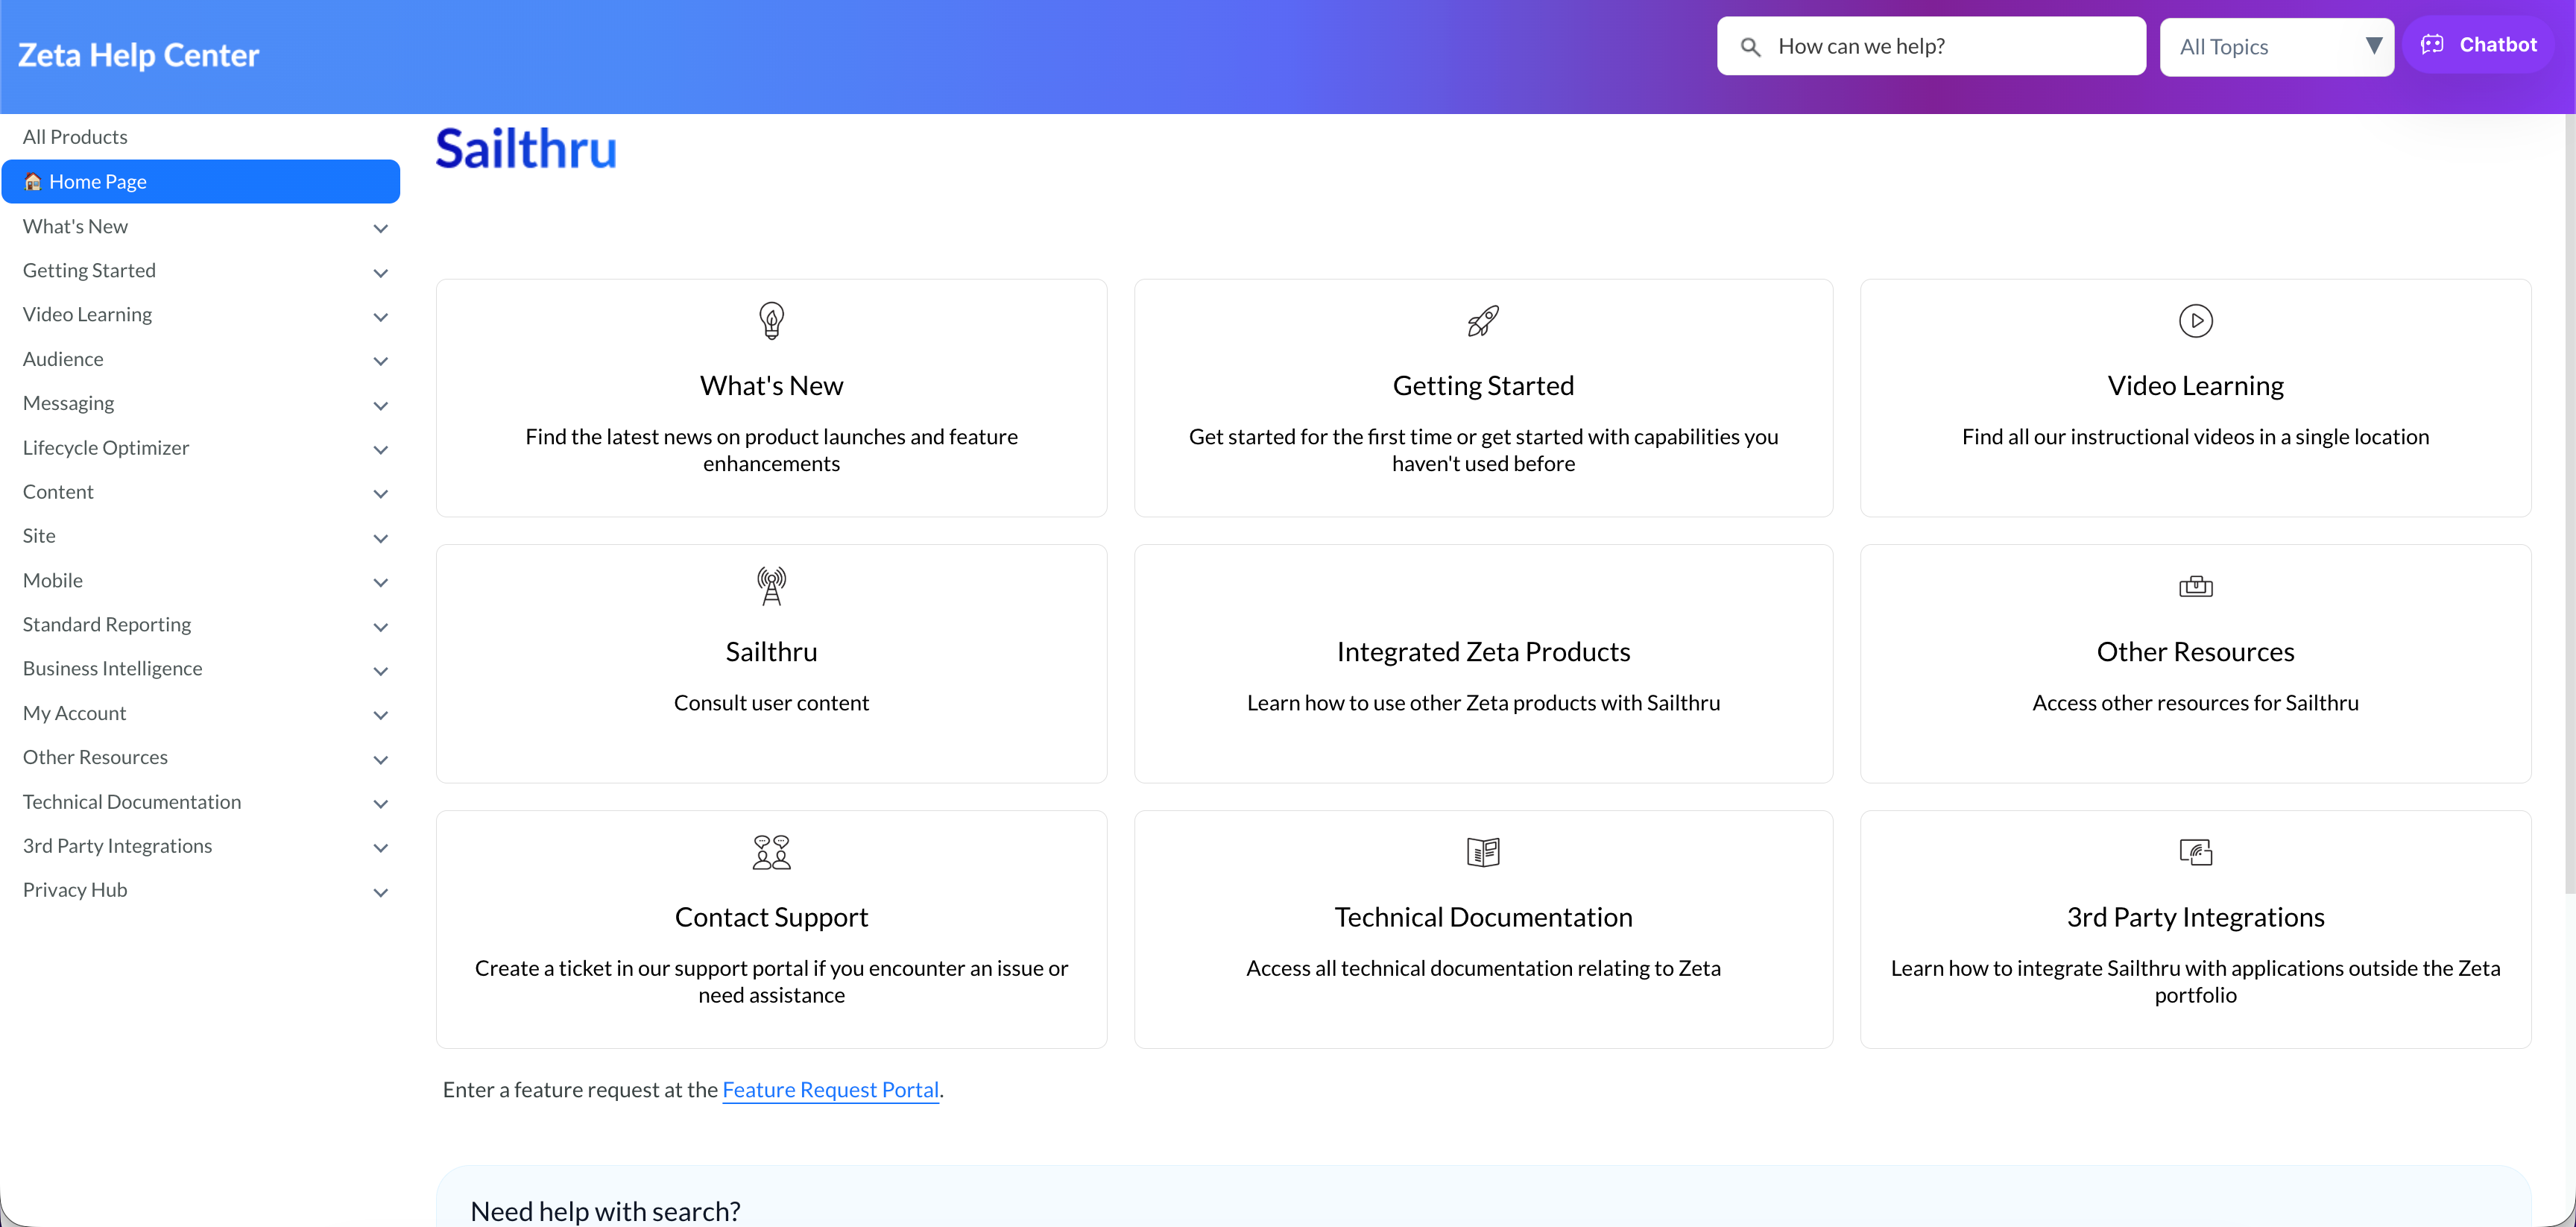2576x1227 pixels.
Task: Select Home Page in the sidebar
Action: coord(201,182)
